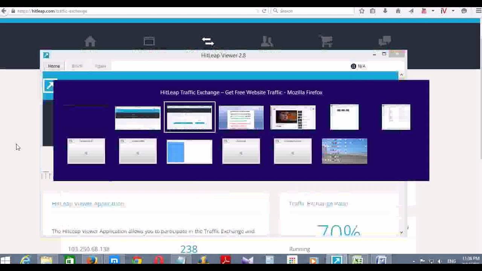482x271 pixels.
Task: Click the Firefox search field
Action: pyautogui.click(x=313, y=11)
